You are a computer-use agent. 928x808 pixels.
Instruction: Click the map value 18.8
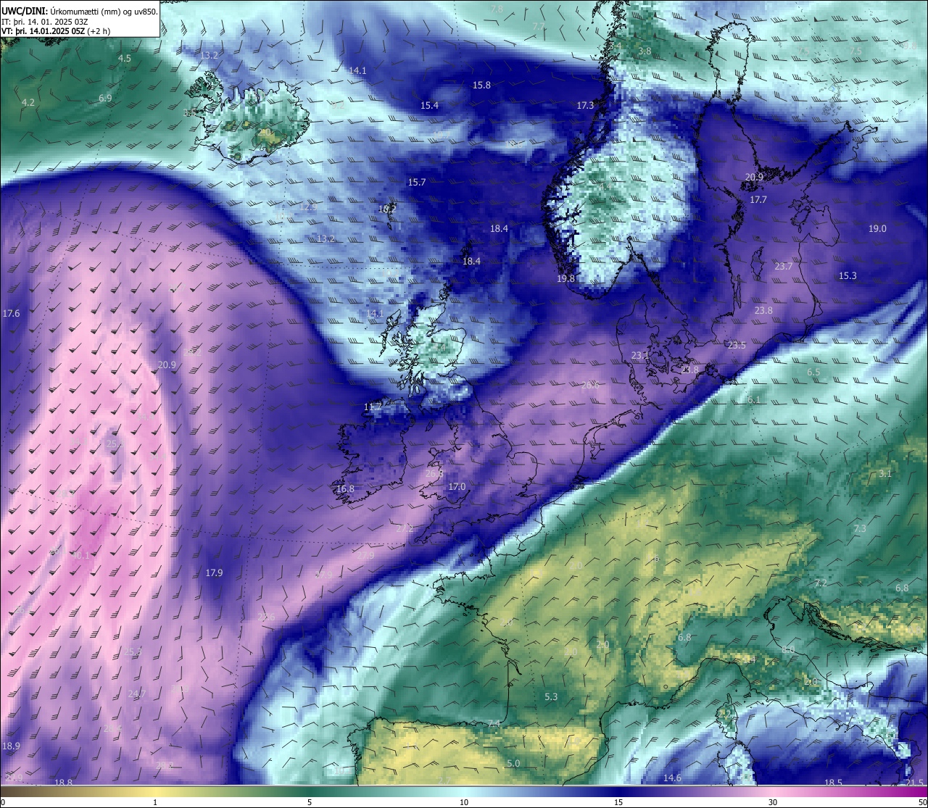[x=64, y=782]
